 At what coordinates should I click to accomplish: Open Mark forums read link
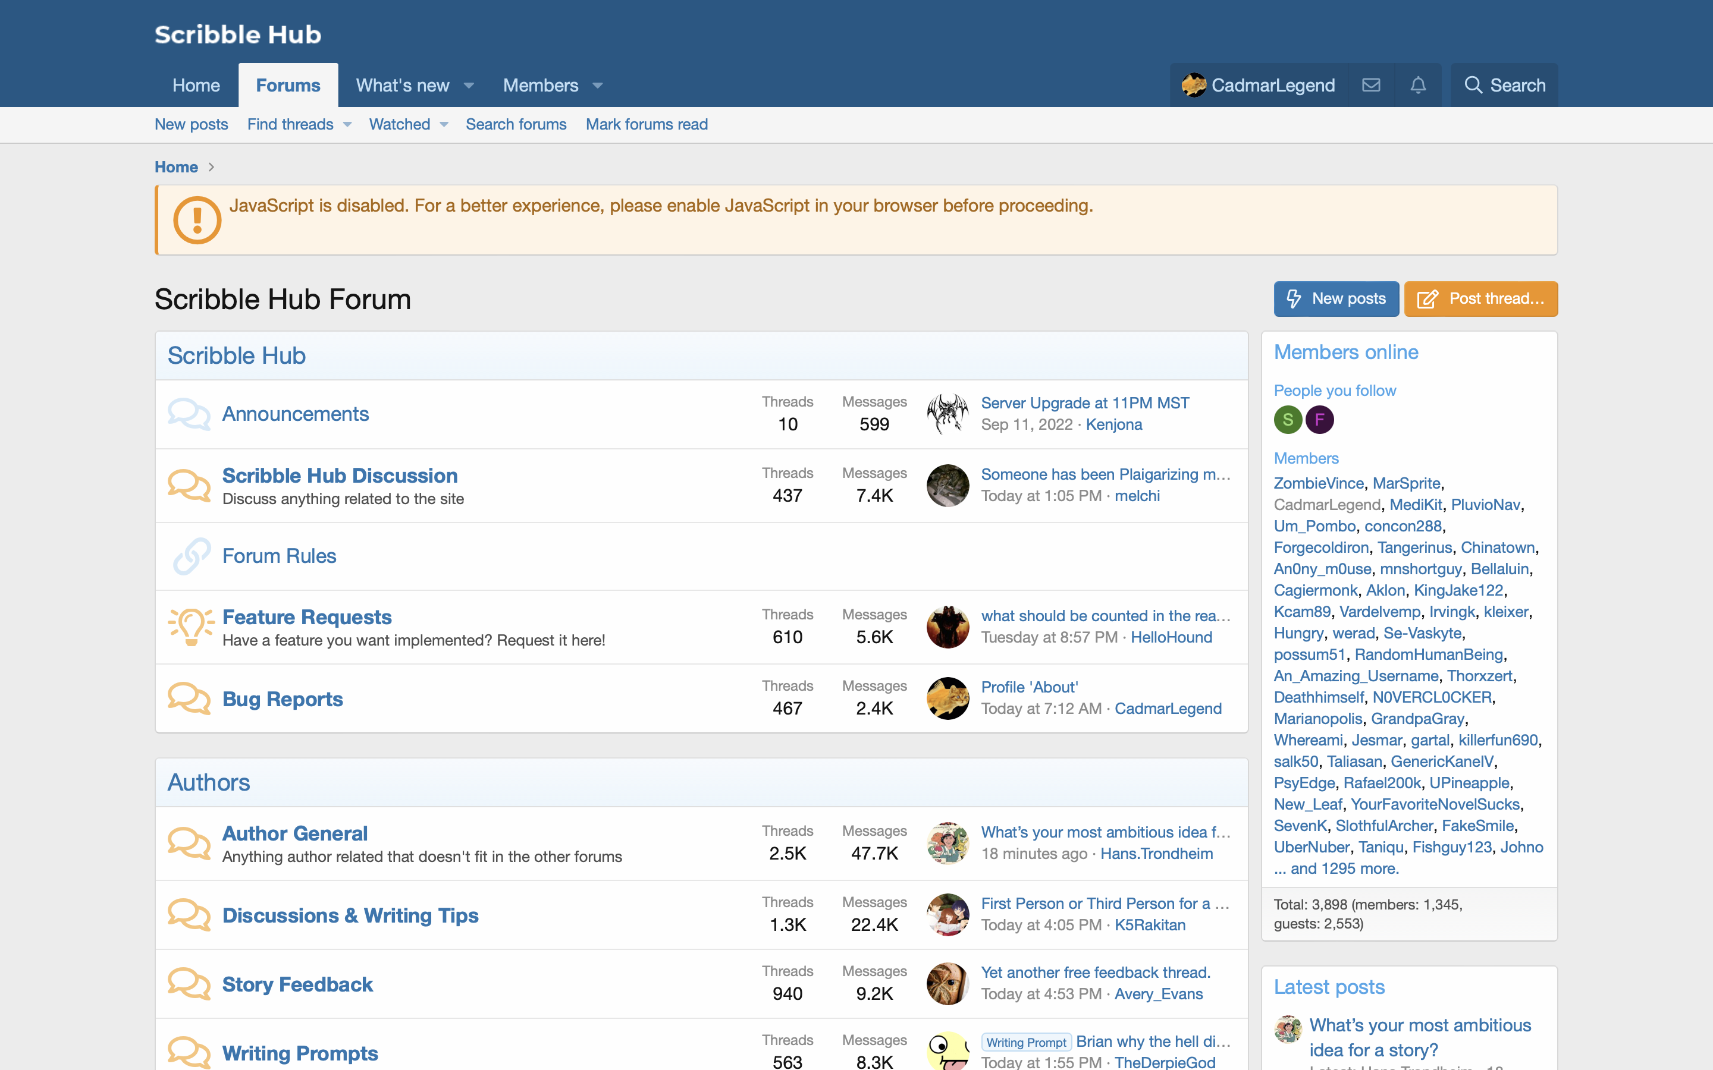tap(647, 124)
